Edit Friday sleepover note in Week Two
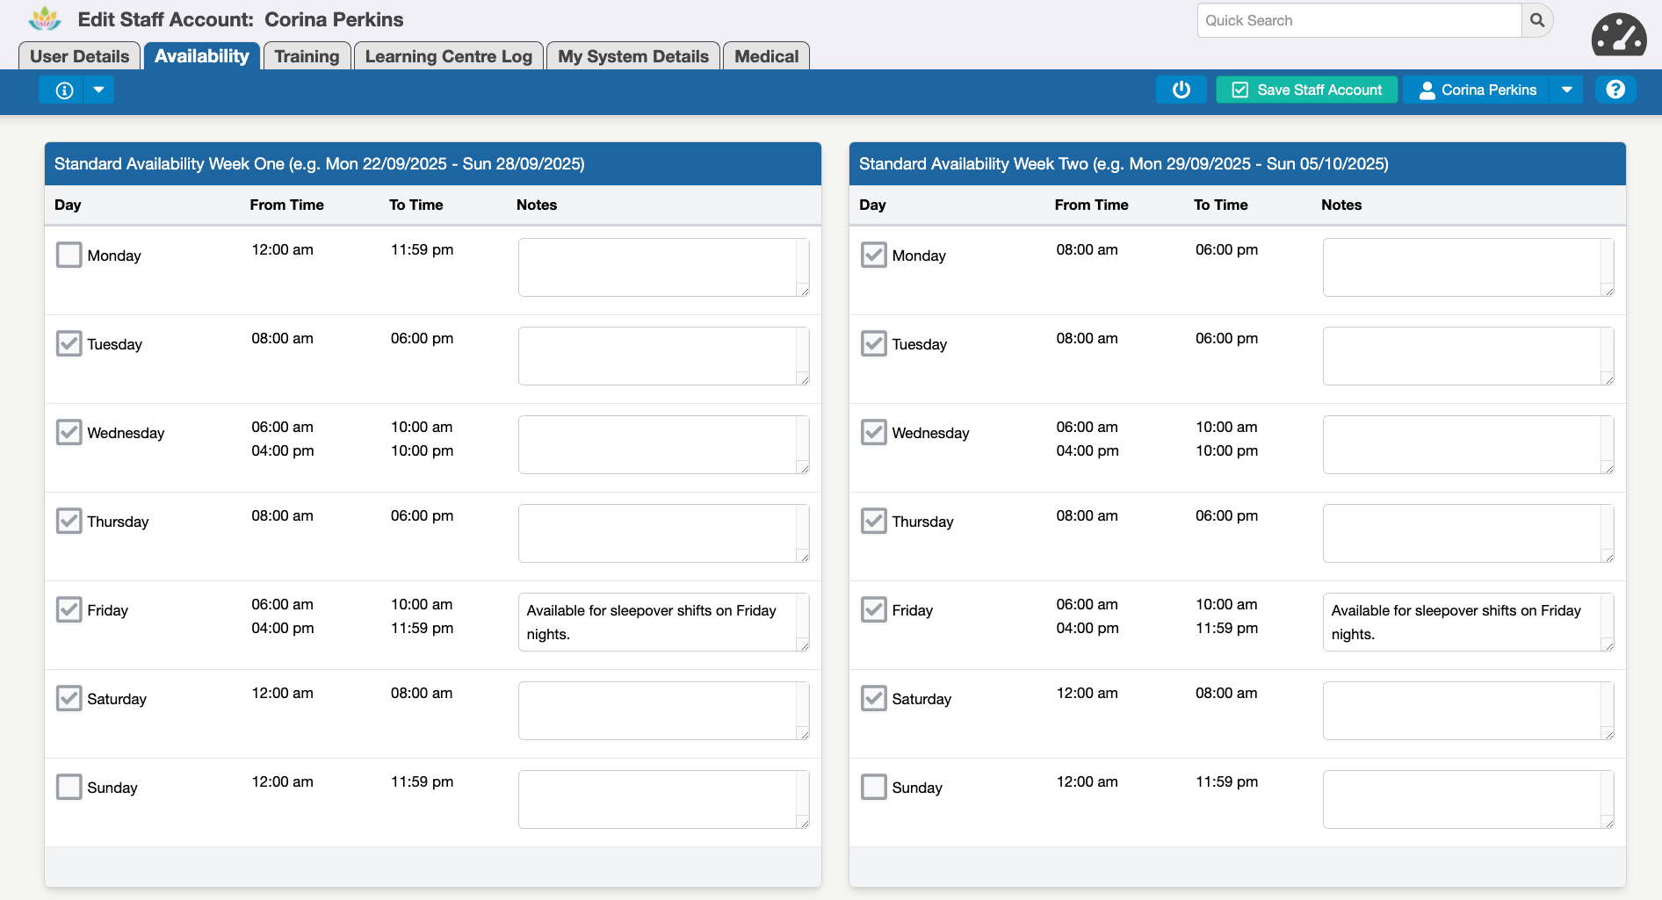This screenshot has height=900, width=1662. tap(1468, 622)
